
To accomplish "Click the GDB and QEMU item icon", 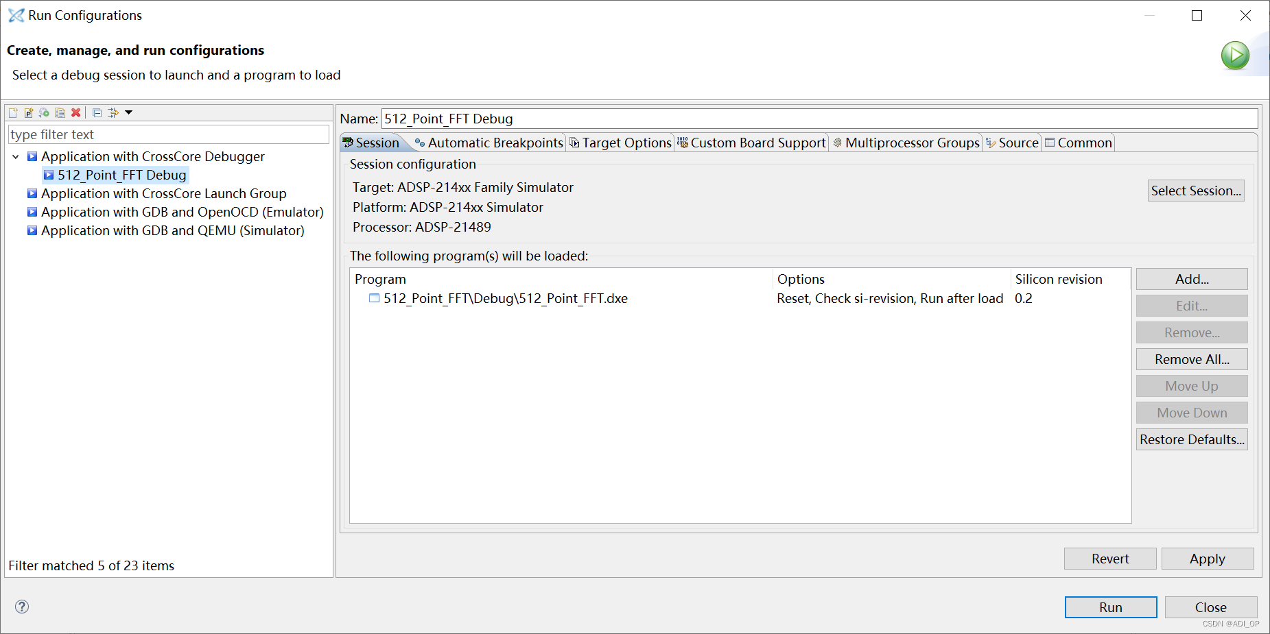I will tap(32, 230).
